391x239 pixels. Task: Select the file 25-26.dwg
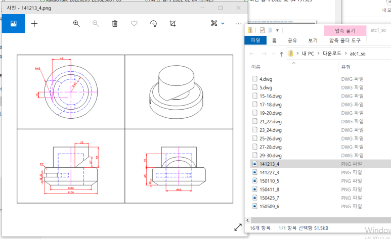point(271,138)
